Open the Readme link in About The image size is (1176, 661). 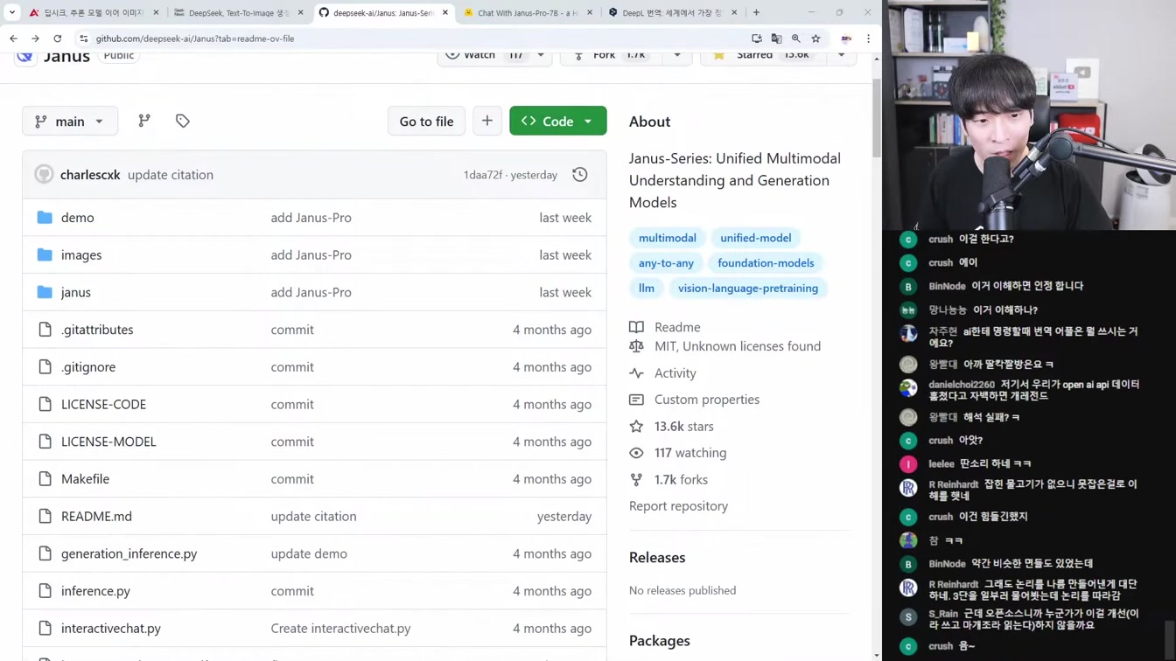coord(677,327)
